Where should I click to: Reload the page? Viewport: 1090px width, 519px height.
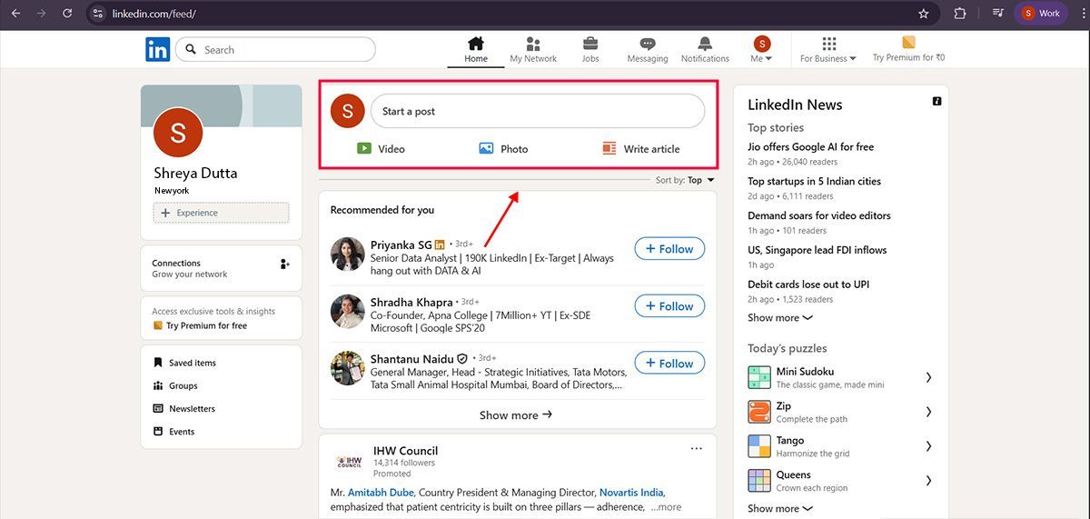point(67,14)
